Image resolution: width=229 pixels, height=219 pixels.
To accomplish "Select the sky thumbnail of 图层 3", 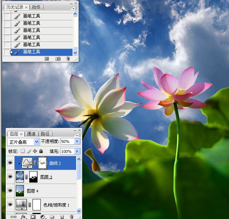I will (20, 176).
